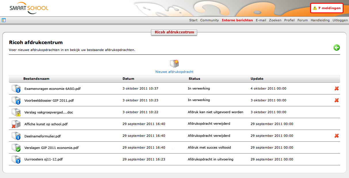
Task: Click update date of Uurroosters sj11-12.pdf row
Action: [x=272, y=159]
